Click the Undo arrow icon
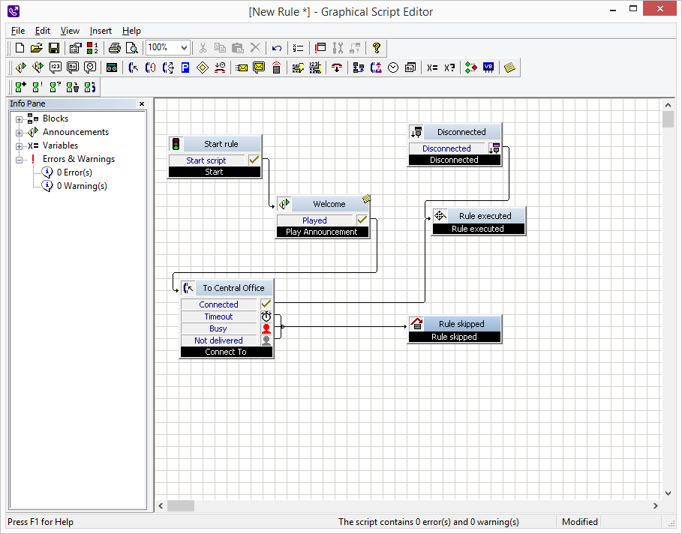This screenshot has height=534, width=682. tap(277, 48)
